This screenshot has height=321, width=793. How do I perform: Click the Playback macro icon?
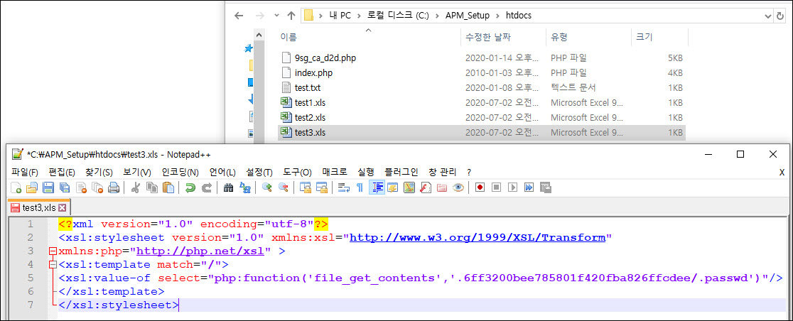point(513,188)
